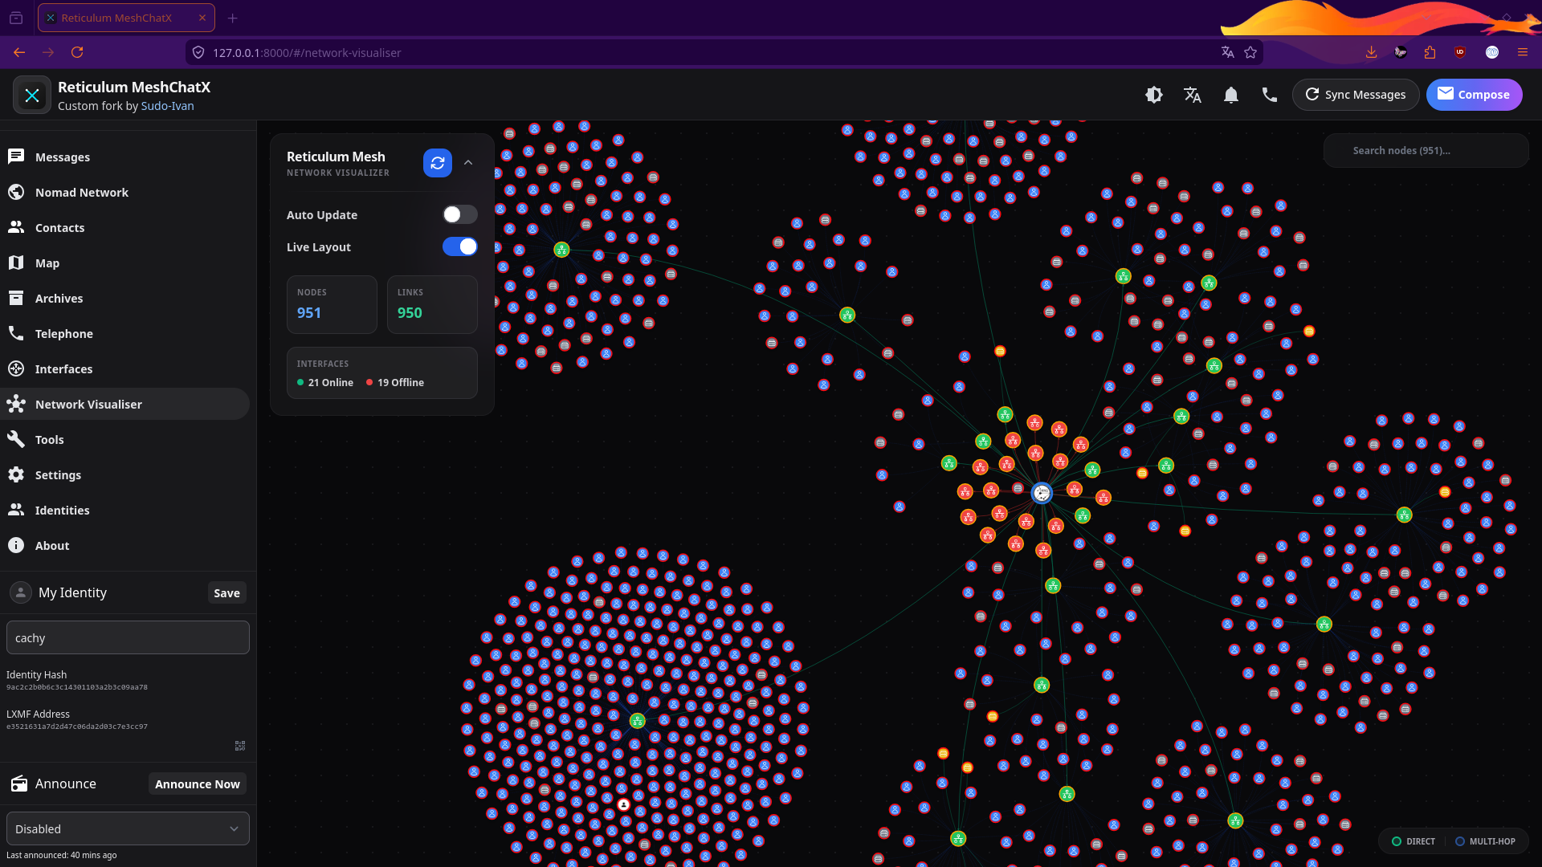Open the Firefox hamburger menu
1542x867 pixels.
[1522, 52]
